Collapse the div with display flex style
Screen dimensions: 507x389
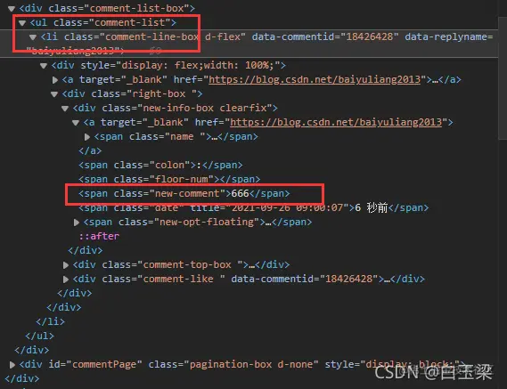coord(44,66)
